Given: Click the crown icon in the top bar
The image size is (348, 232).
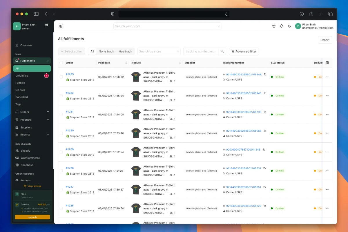Looking at the screenshot, I should [x=274, y=26].
